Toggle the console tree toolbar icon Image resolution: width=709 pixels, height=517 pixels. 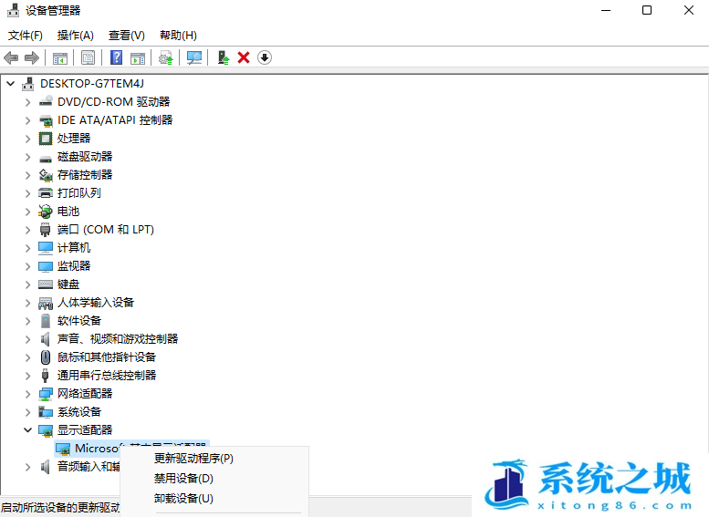pos(59,57)
